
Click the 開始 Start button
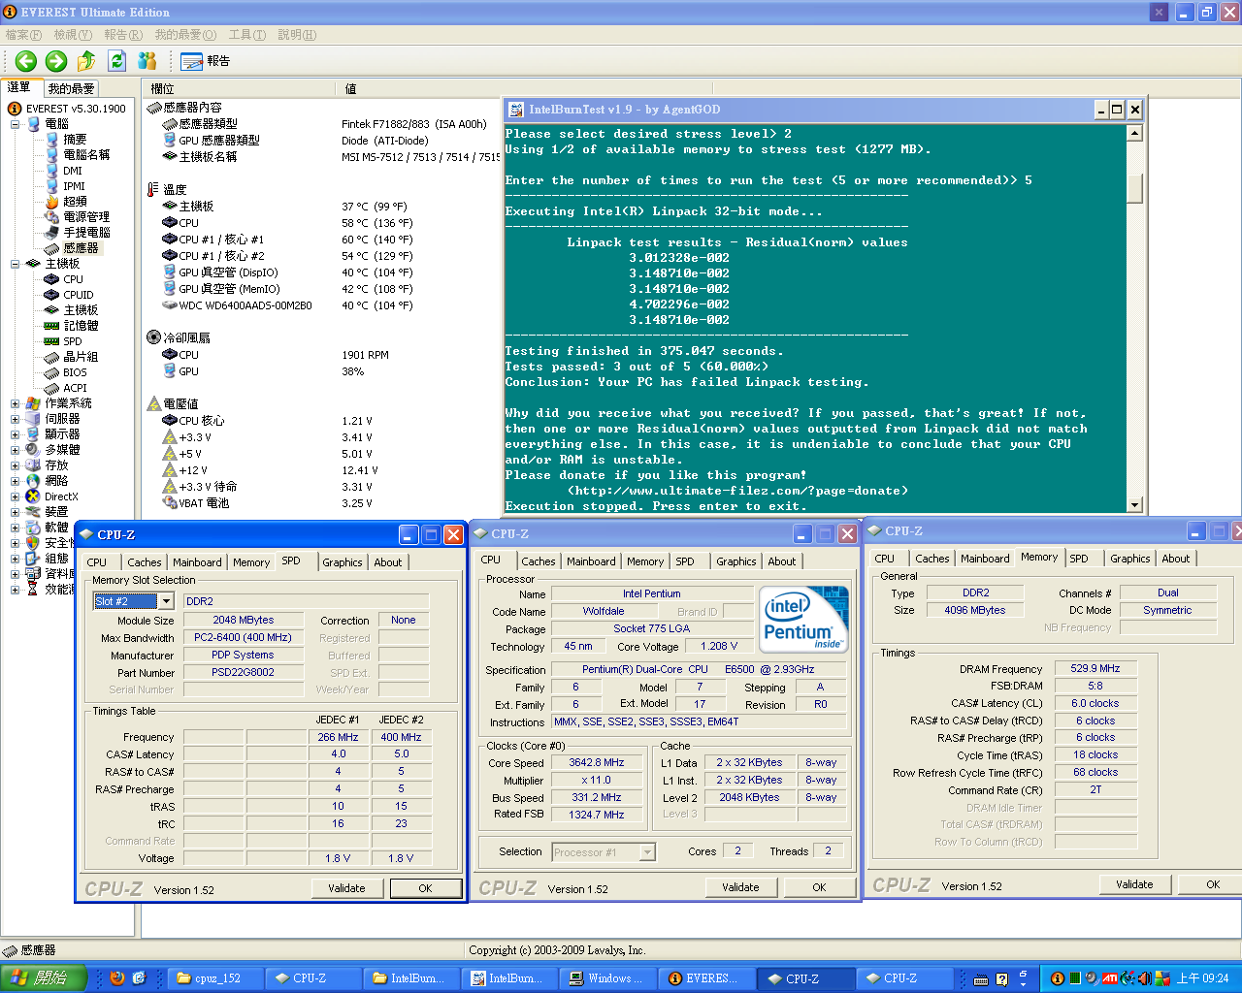tap(44, 978)
